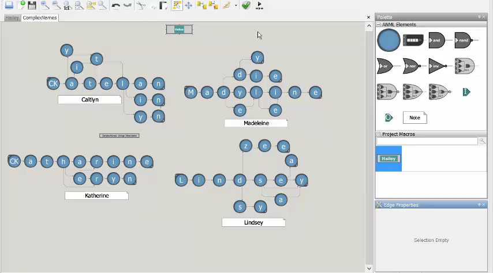
Task: Click the Caitlyn note label
Action: pyautogui.click(x=89, y=100)
